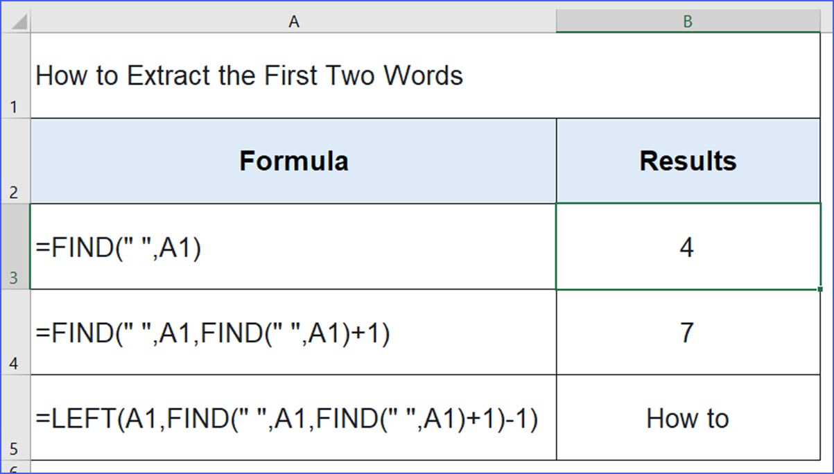Viewport: 834px width, 474px height.
Task: Select row 5 using its row header
Action: click(15, 419)
